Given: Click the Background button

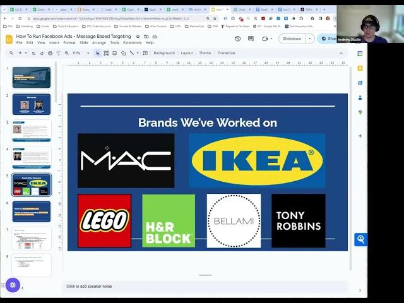Looking at the screenshot, I should [x=164, y=53].
